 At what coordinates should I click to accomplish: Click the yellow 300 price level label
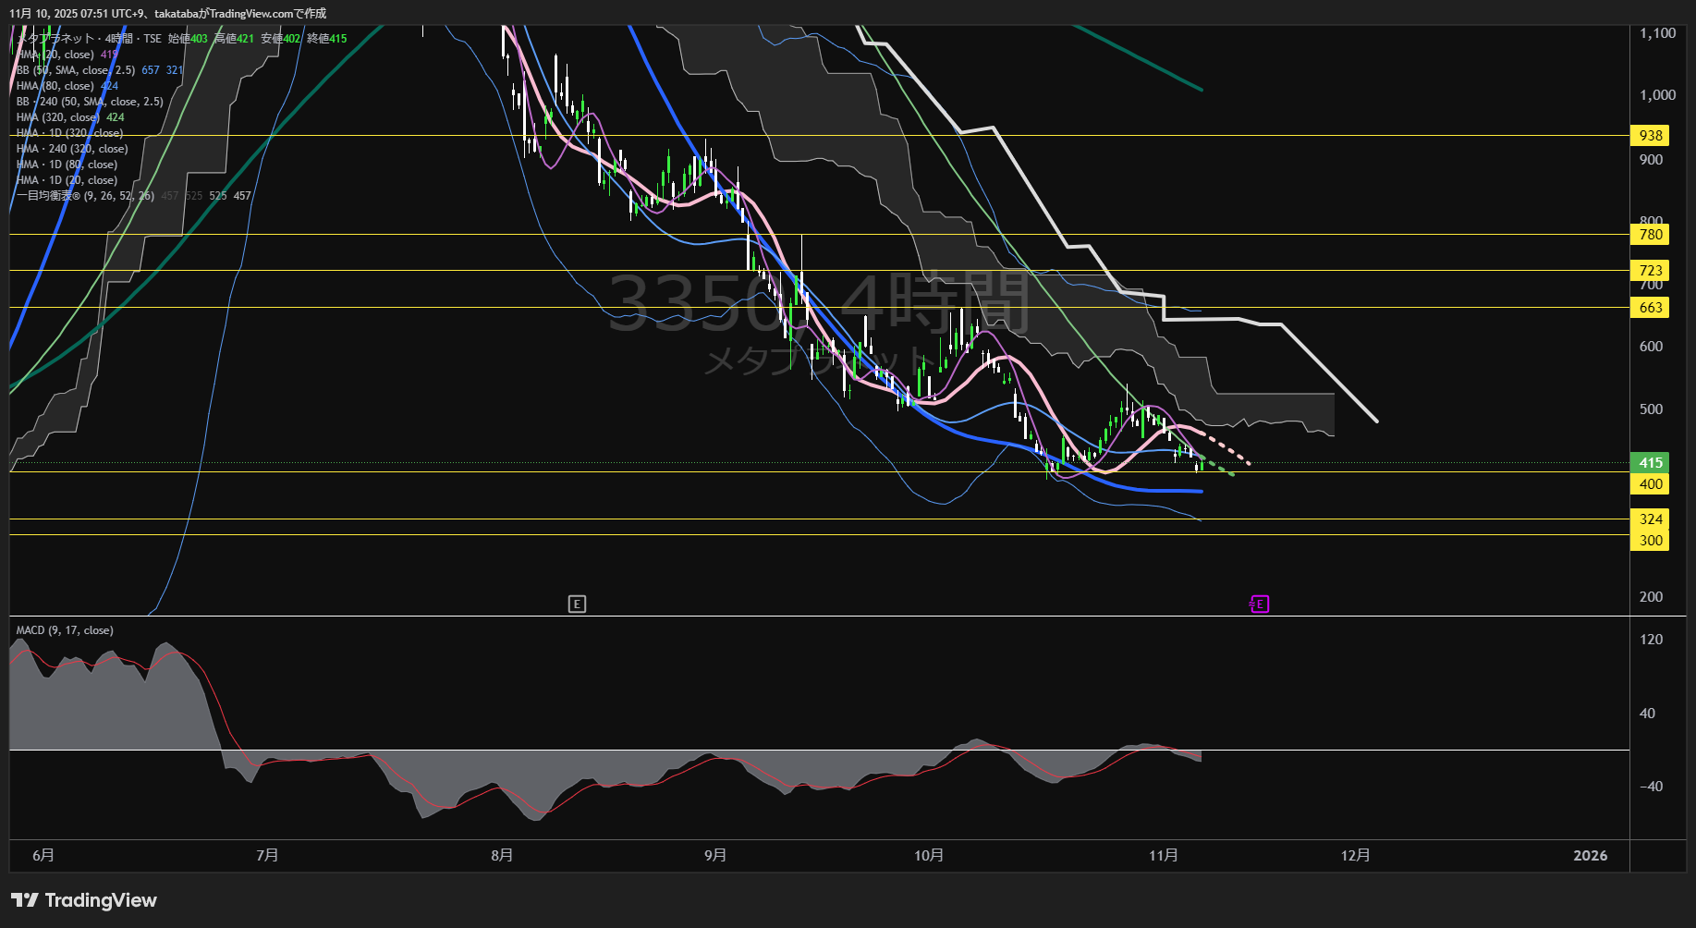coord(1650,541)
